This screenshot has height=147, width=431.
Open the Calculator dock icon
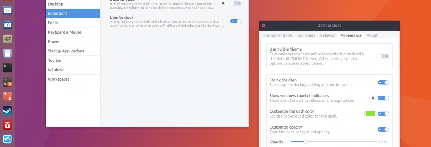(x=8, y=82)
